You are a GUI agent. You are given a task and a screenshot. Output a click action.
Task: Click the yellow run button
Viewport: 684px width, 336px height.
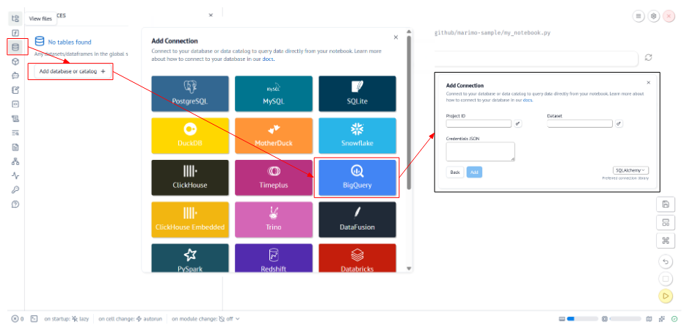tap(666, 296)
